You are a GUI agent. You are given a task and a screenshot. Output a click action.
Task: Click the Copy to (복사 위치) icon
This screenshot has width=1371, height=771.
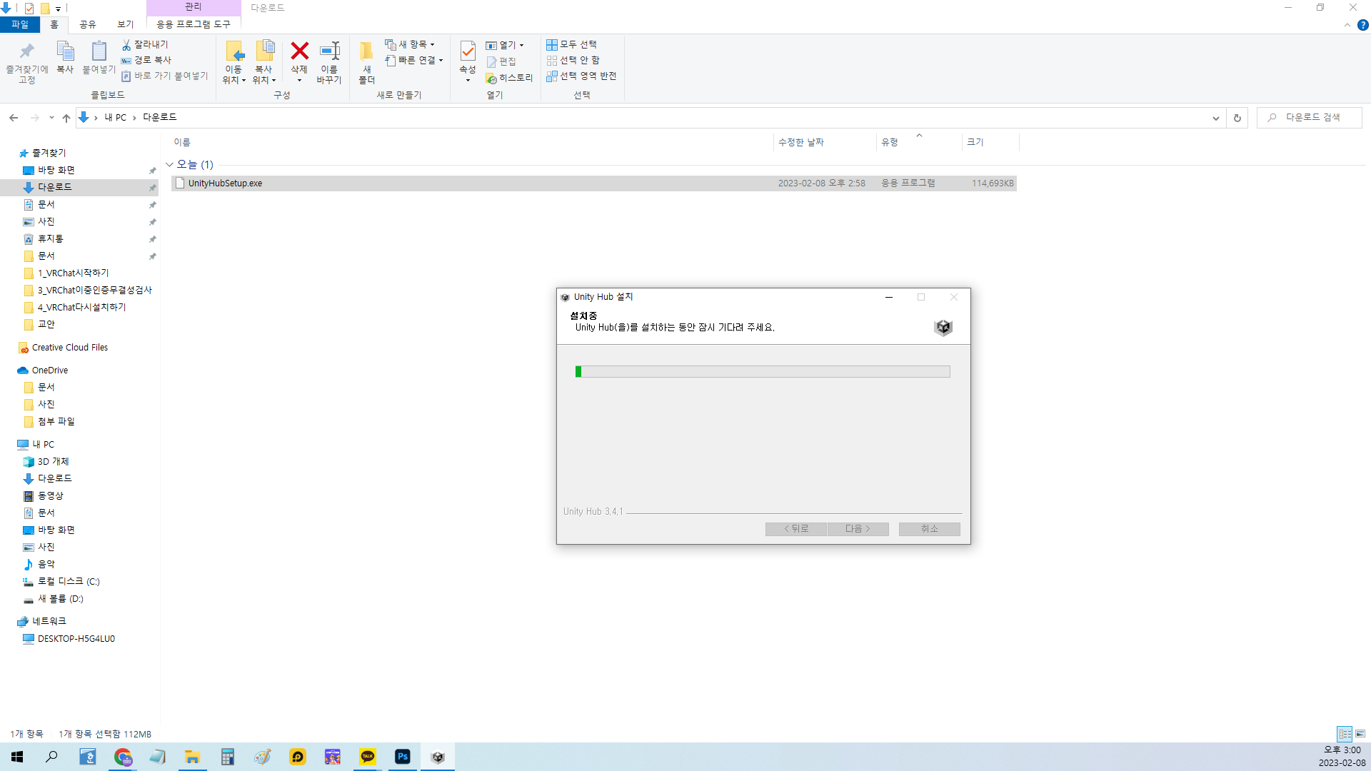(x=264, y=51)
